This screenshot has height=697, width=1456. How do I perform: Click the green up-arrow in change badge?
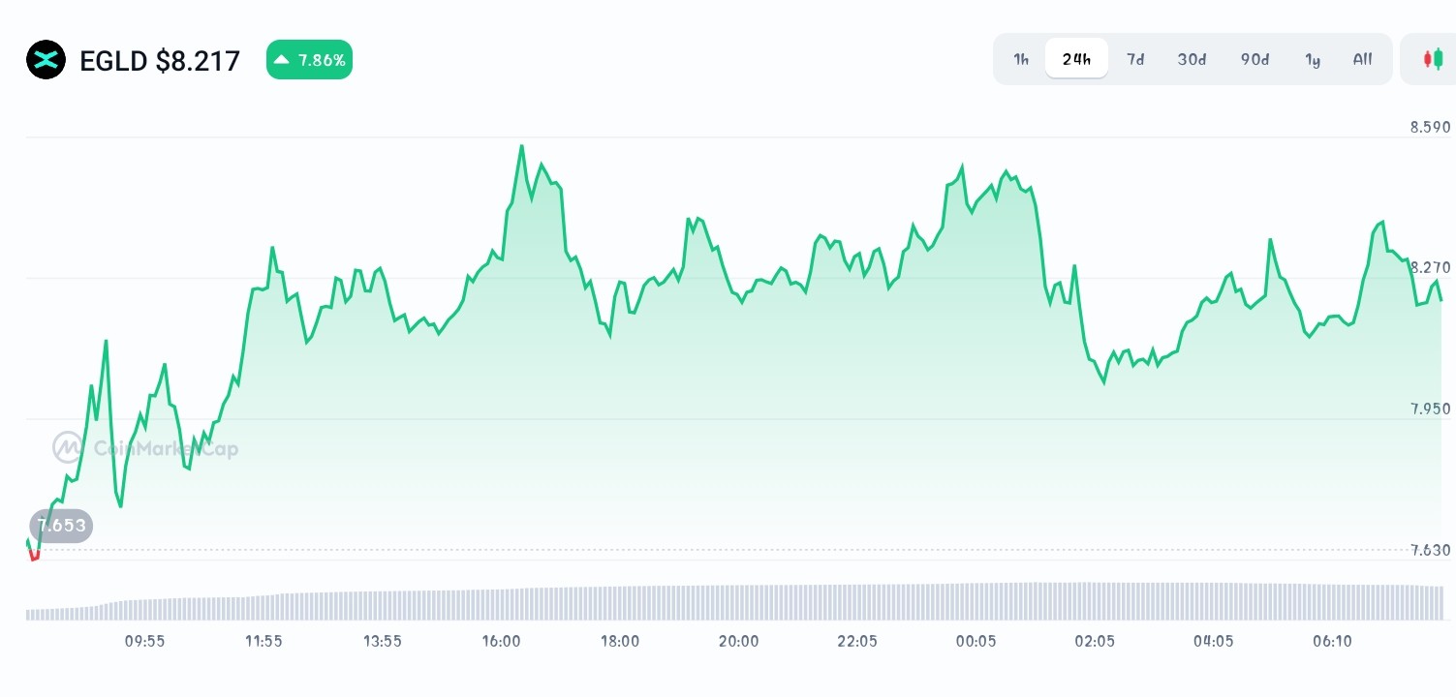click(282, 60)
